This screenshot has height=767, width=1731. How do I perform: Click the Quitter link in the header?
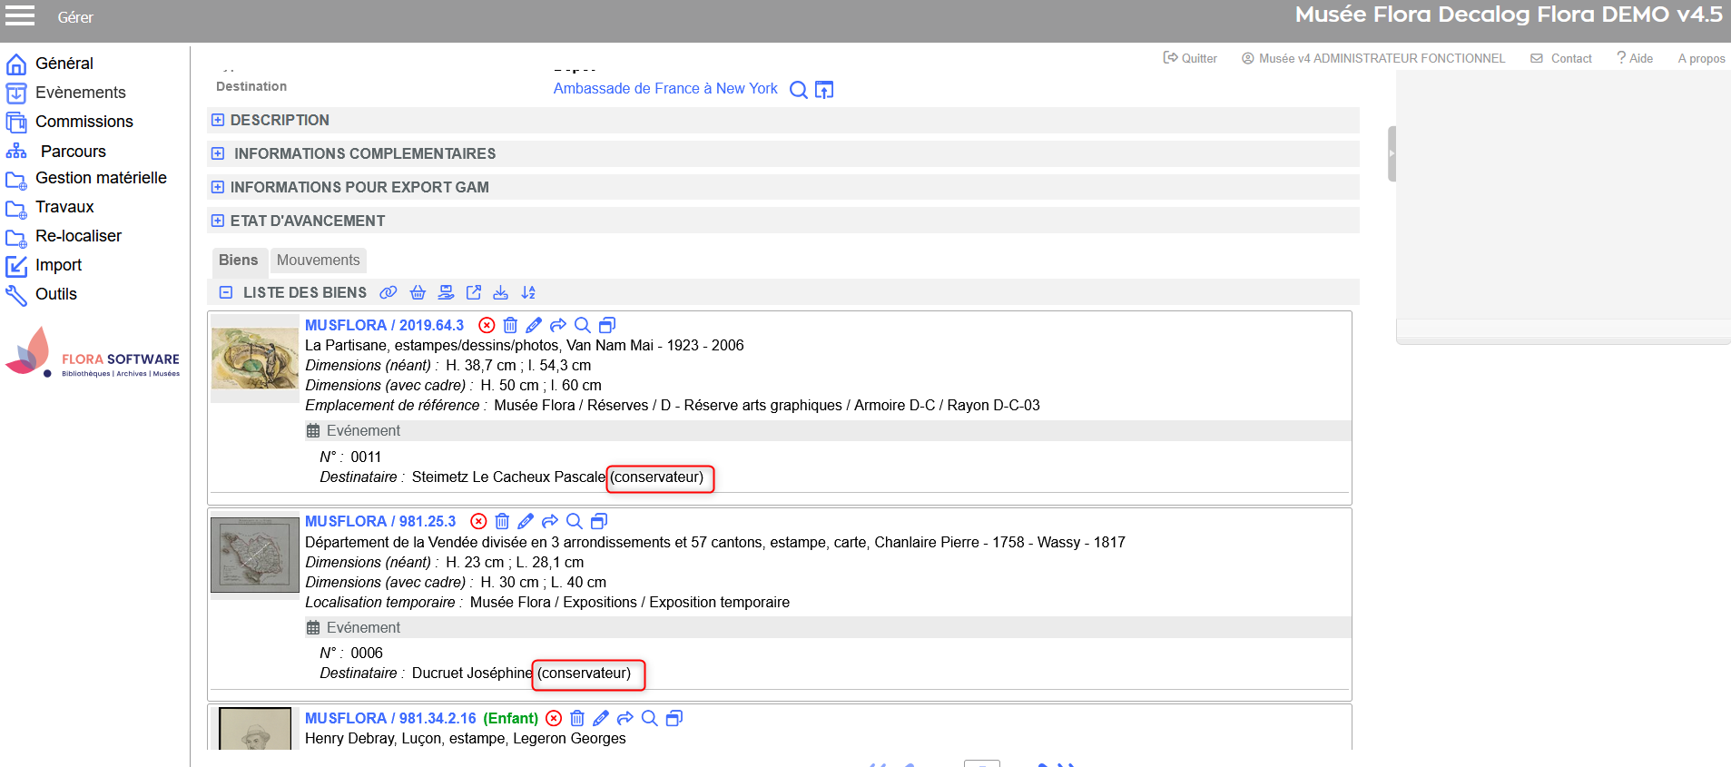coord(1191,58)
